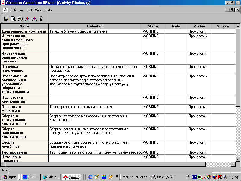
Task: Click Note cell of Деятельность компании row
Action: [176, 31]
